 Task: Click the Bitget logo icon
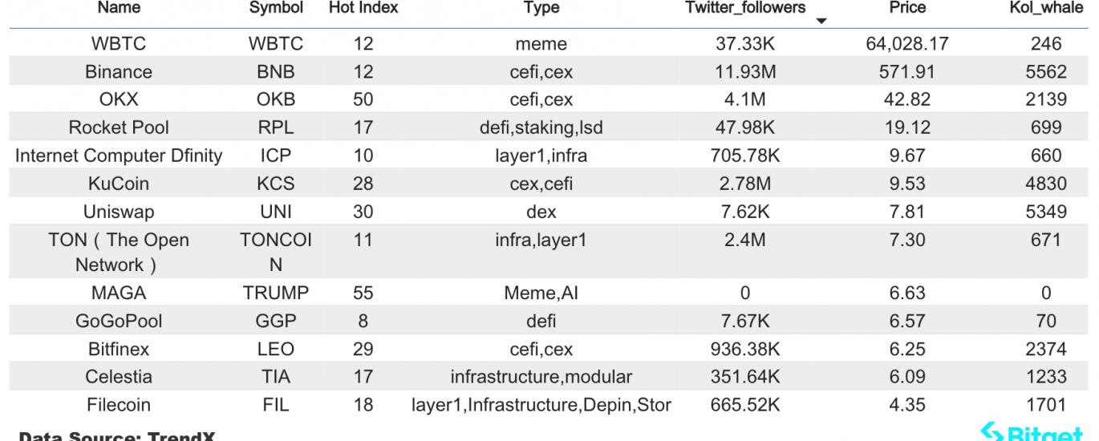tap(994, 432)
